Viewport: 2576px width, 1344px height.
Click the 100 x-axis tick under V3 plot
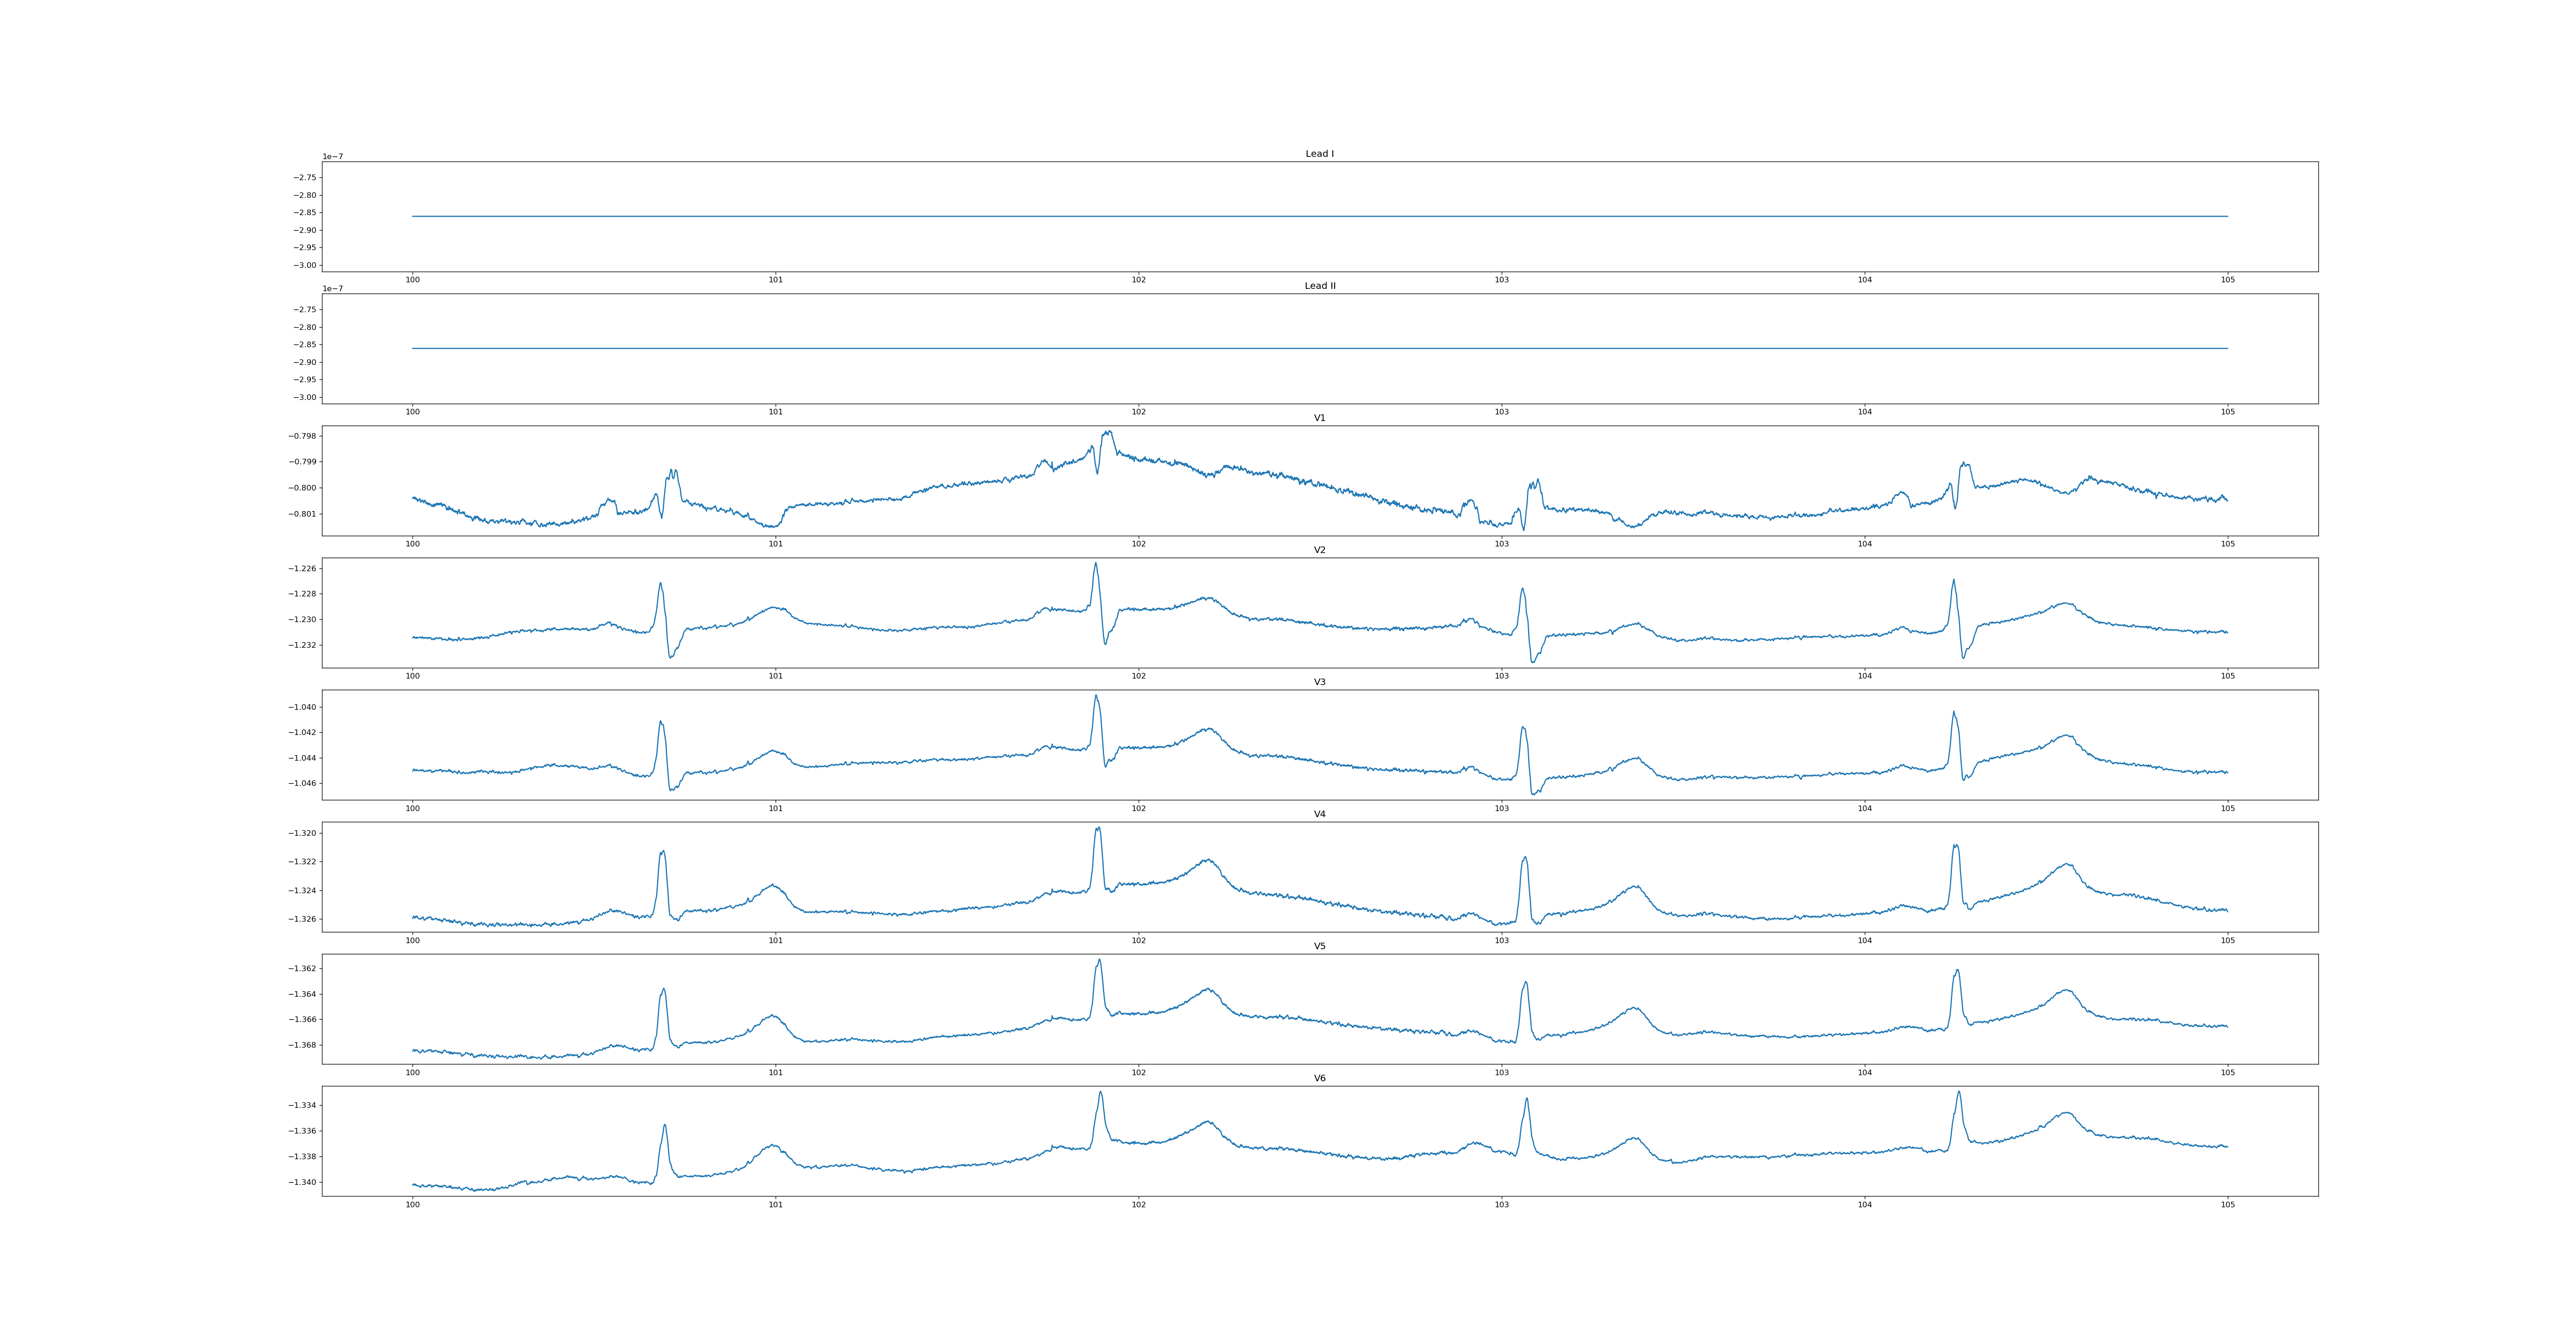[x=412, y=808]
